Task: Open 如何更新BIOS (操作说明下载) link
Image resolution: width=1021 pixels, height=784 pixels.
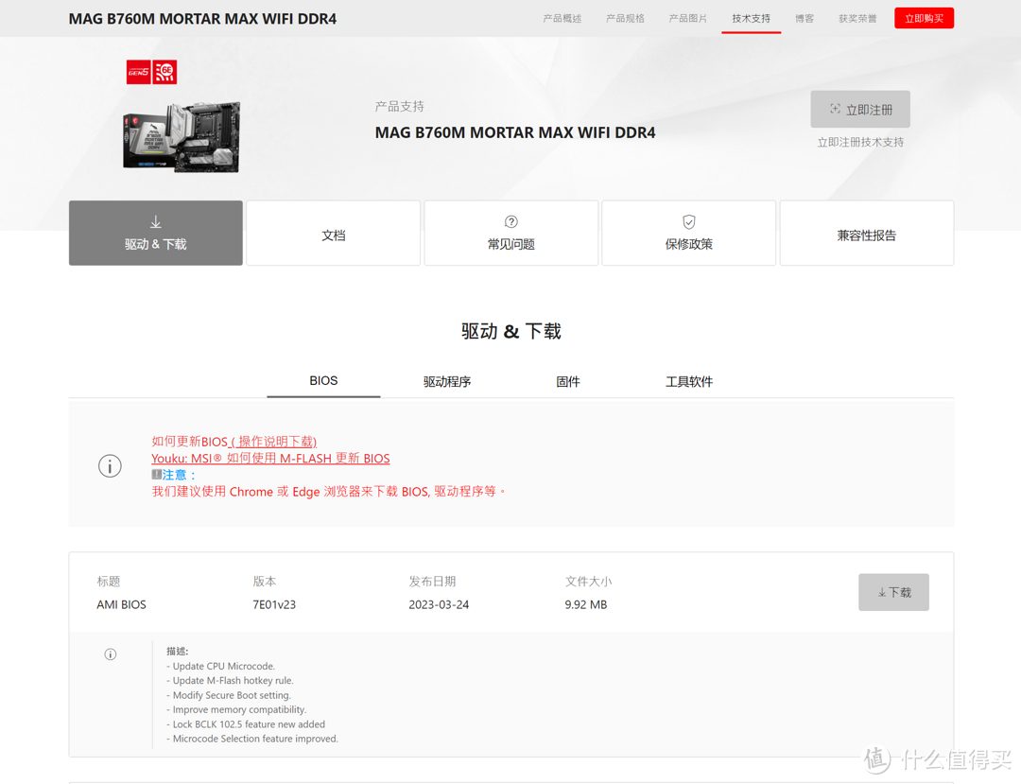Action: click(x=234, y=442)
